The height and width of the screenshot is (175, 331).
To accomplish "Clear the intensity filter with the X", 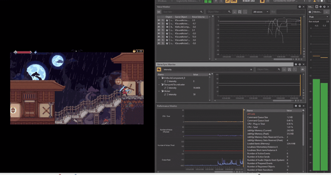I will pyautogui.click(x=251, y=69).
